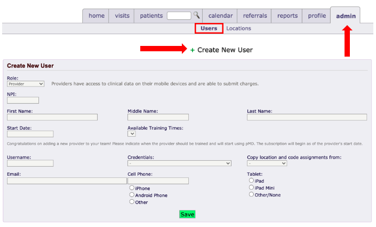Open the Locations sub-navigation link

tap(238, 28)
